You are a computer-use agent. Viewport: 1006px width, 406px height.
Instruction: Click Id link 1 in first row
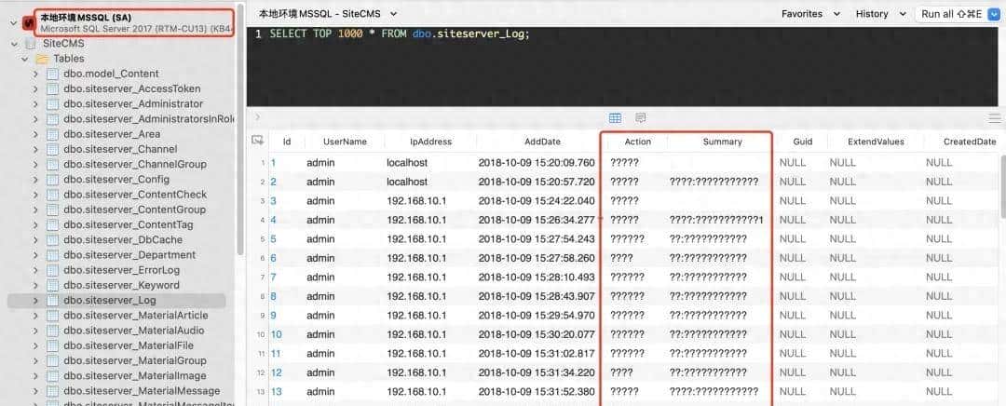273,163
